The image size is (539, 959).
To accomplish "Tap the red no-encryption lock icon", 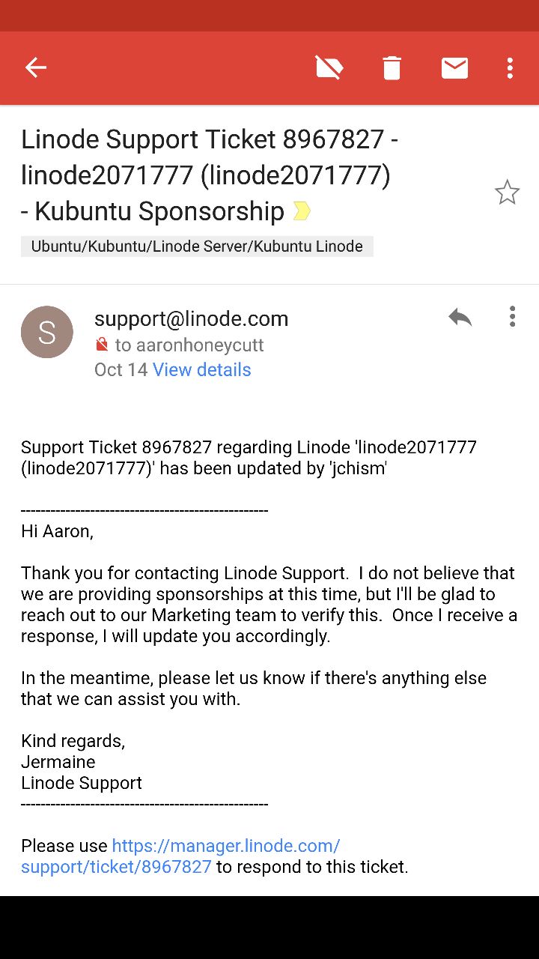I will pyautogui.click(x=102, y=345).
